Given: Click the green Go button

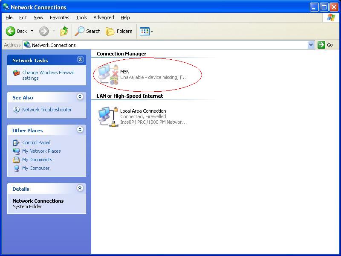Looking at the screenshot, I should pos(325,45).
